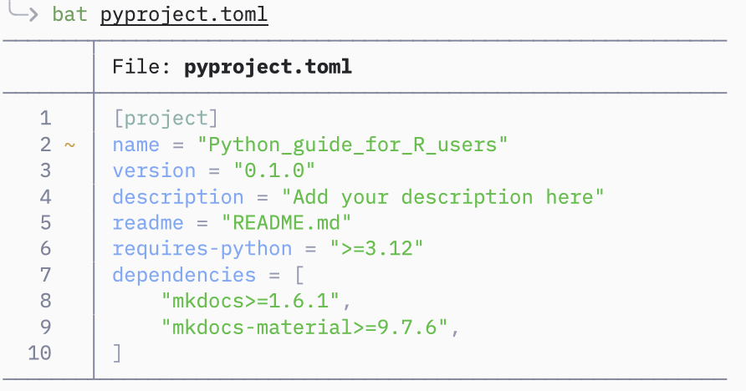746x391 pixels.
Task: Click the "mkdocs>=1.6.1" dependency
Action: 250,301
